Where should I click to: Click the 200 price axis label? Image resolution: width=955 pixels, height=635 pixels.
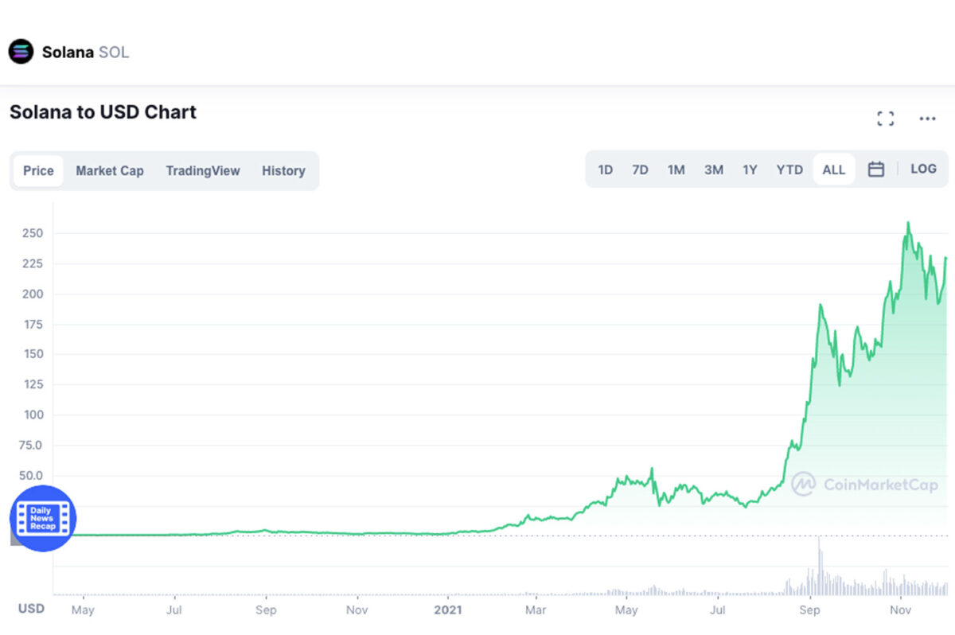(33, 294)
